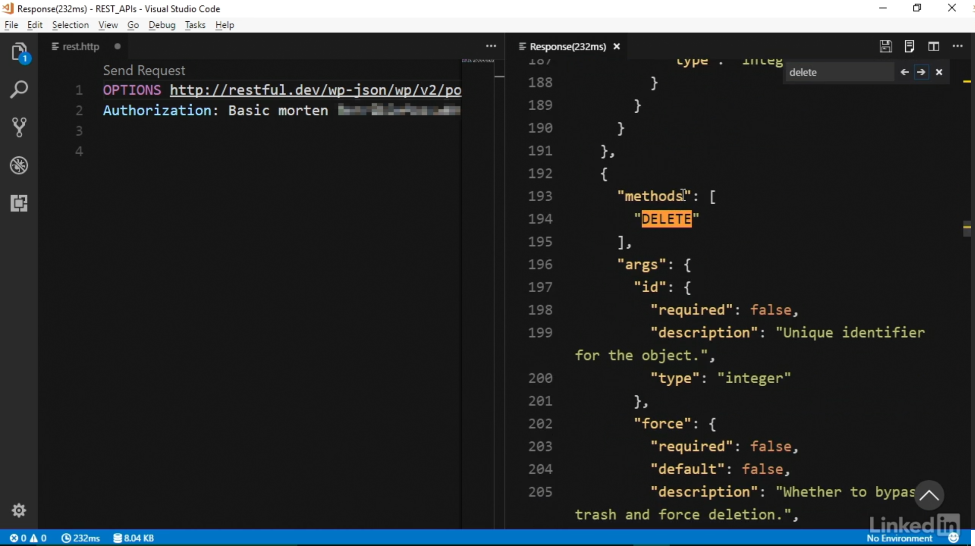Open the Tasks menu
The width and height of the screenshot is (975, 546).
(195, 25)
